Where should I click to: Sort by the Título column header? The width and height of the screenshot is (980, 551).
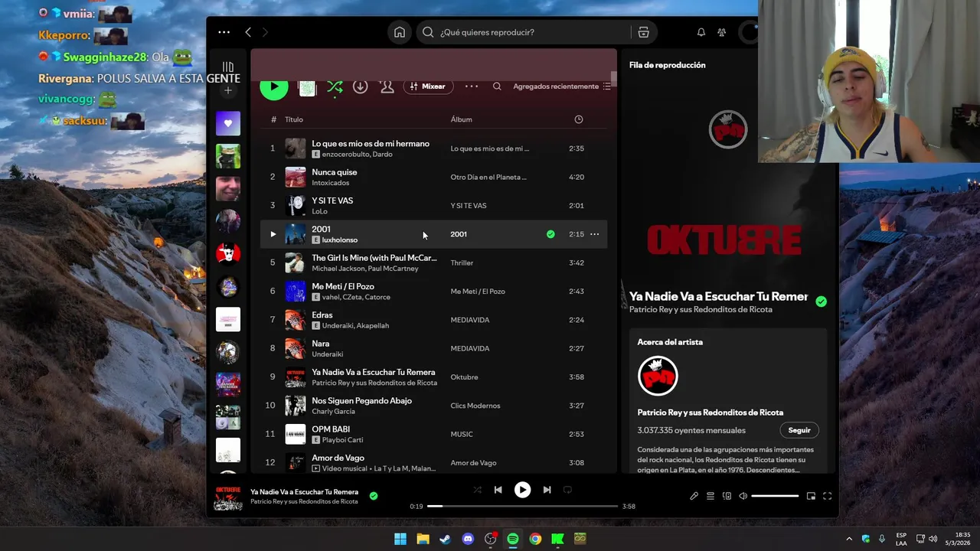pos(294,119)
